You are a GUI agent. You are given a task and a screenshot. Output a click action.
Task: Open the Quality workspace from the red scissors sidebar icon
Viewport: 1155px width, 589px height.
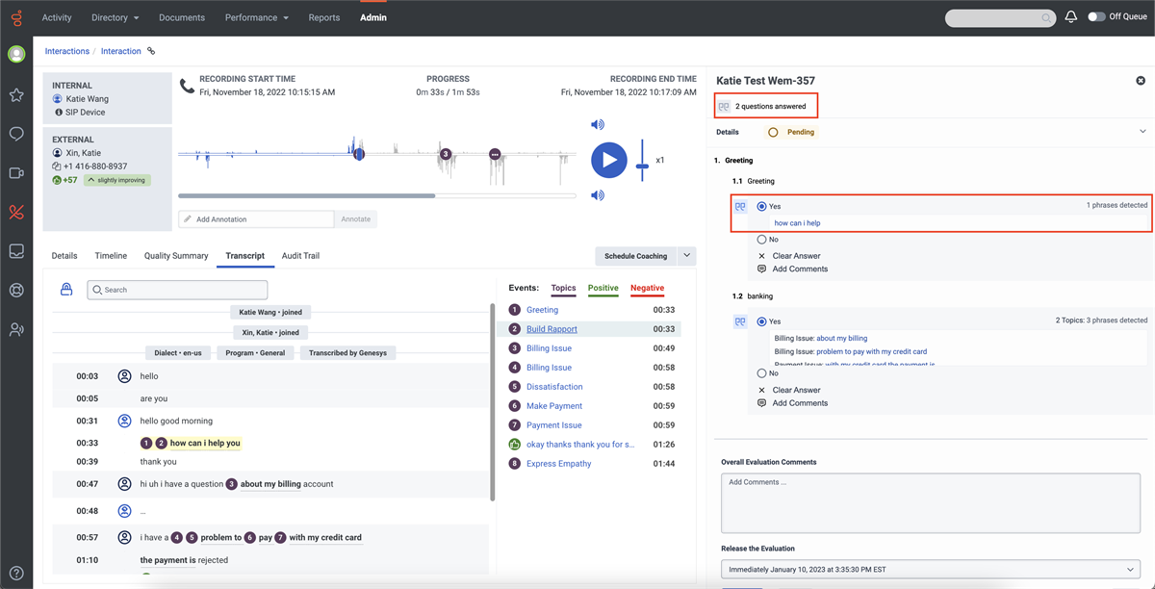(x=15, y=212)
